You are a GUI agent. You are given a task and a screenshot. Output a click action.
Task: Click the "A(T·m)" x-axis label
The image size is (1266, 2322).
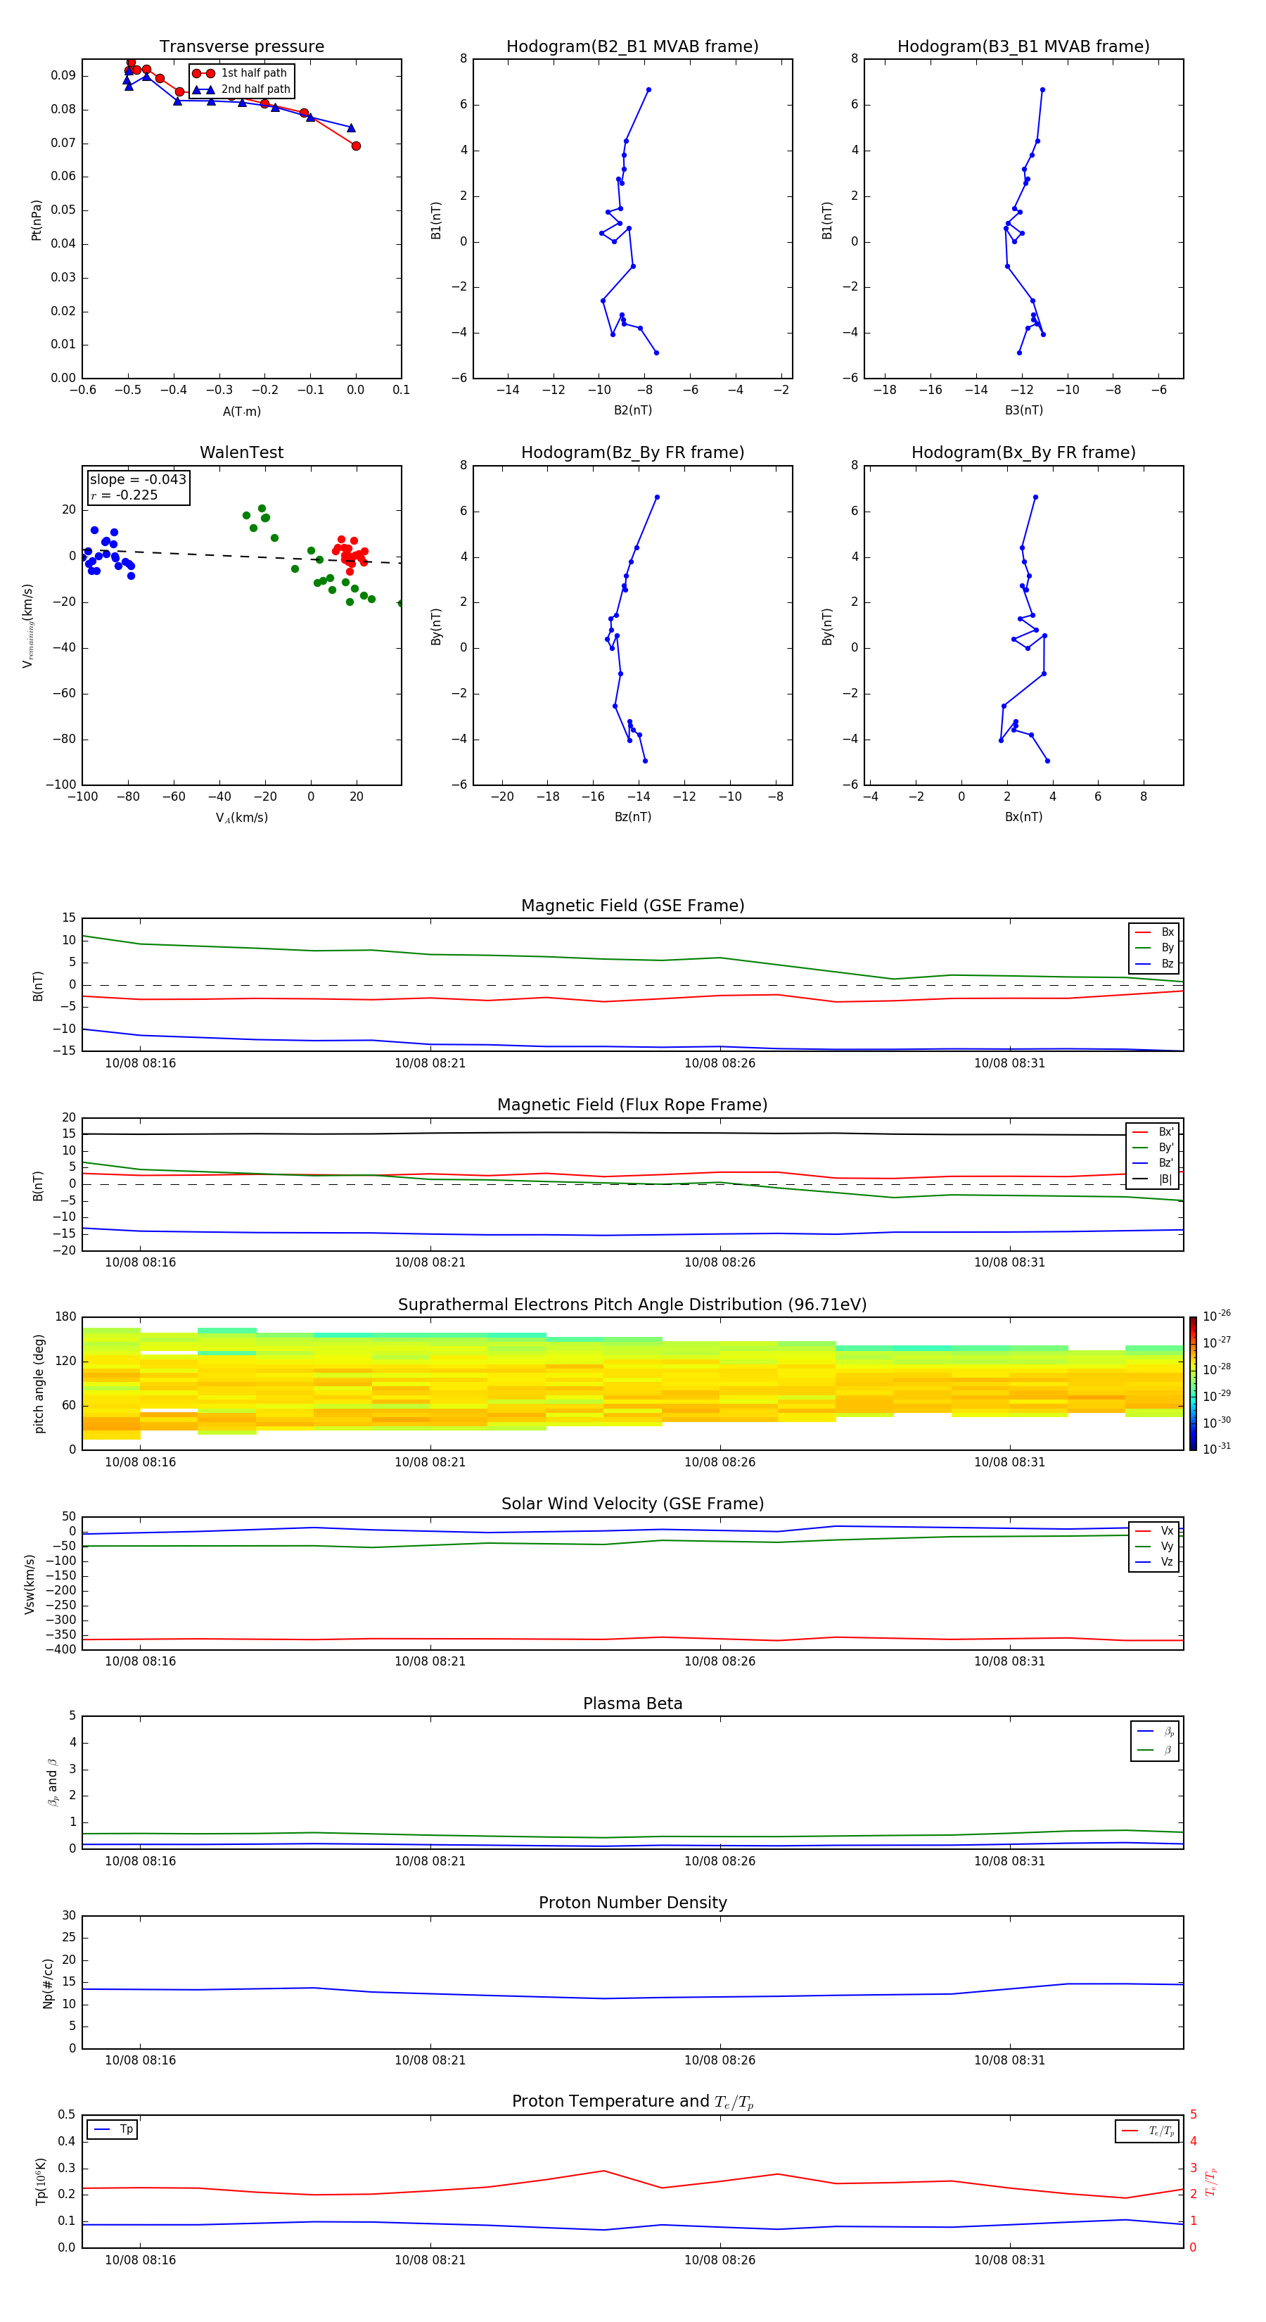(241, 412)
